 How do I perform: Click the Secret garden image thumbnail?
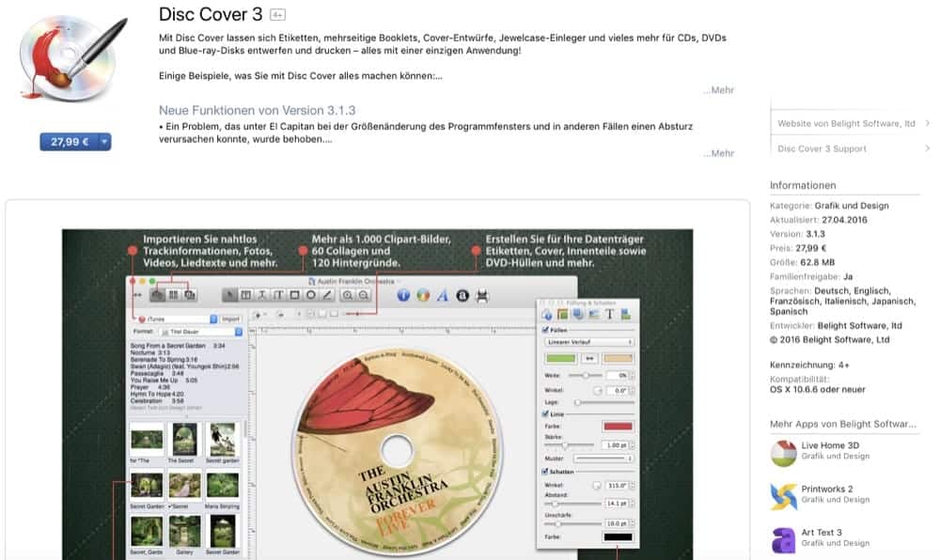click(223, 439)
